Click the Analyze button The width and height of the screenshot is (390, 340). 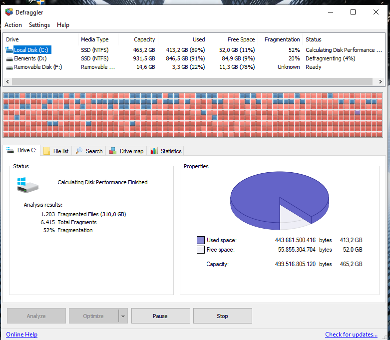(x=36, y=316)
